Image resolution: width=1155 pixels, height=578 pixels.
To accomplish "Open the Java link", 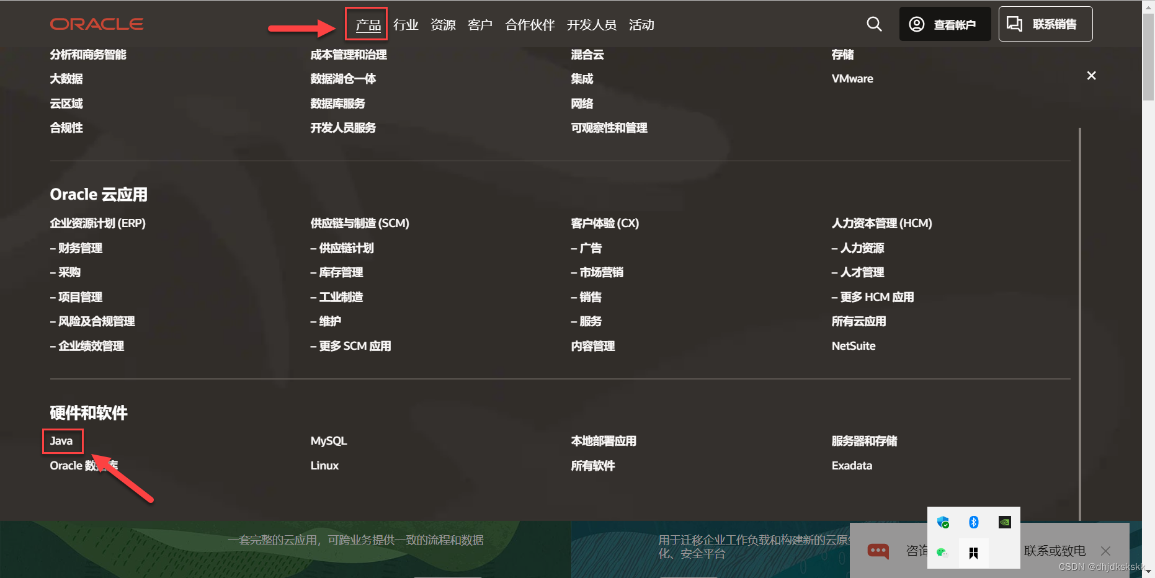I will point(61,441).
